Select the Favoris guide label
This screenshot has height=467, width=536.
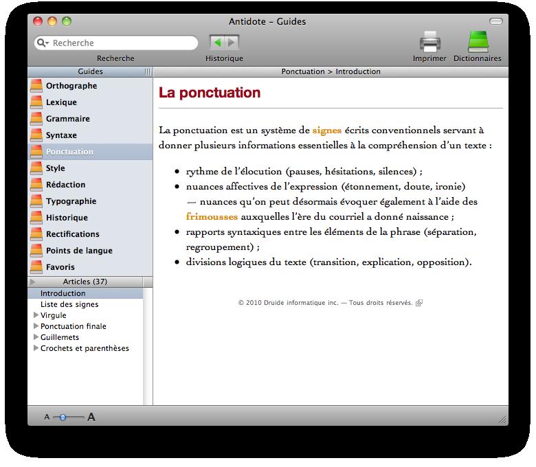point(60,267)
